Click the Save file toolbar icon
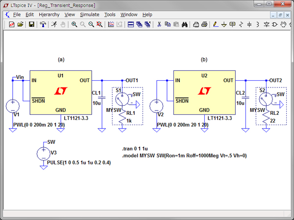The width and height of the screenshot is (294, 220). click(x=31, y=24)
